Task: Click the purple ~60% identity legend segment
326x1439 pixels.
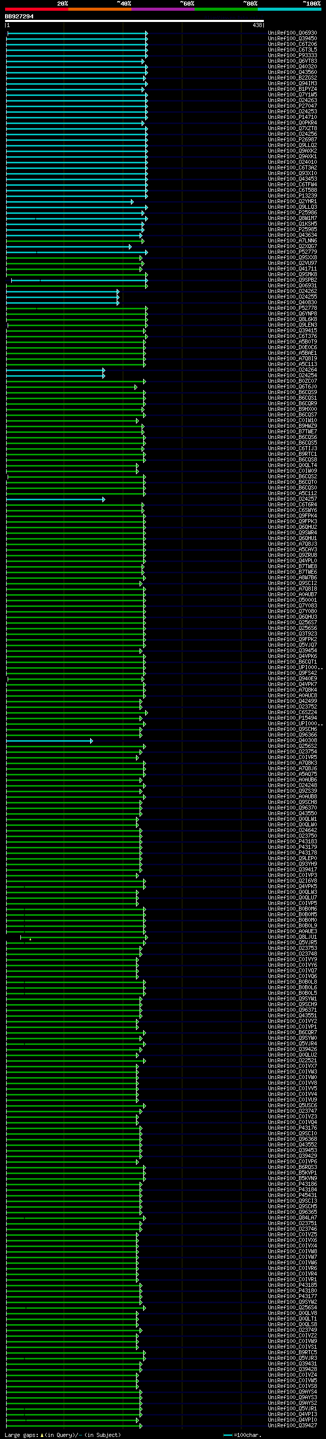Action: pos(164,9)
